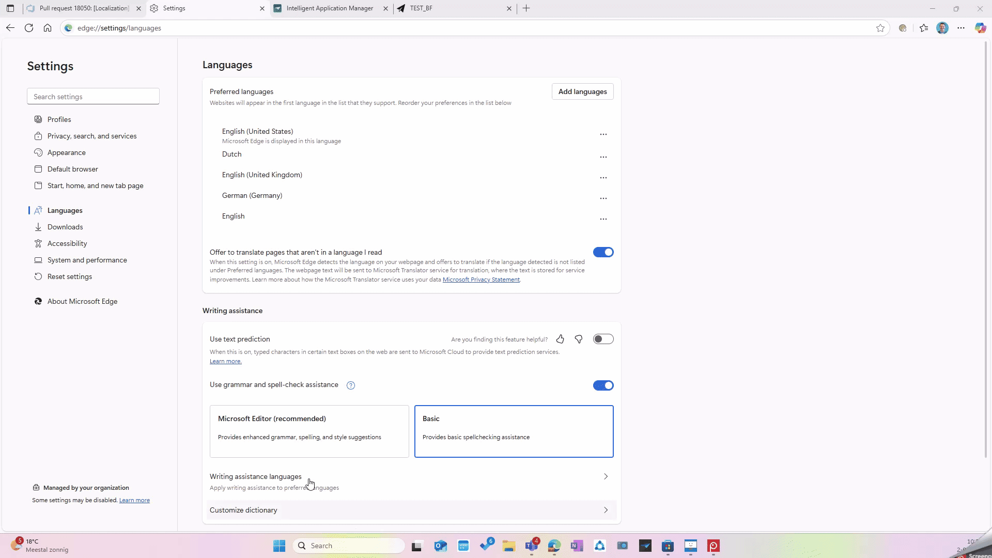Open the user profile avatar
The height and width of the screenshot is (558, 992).
[x=942, y=28]
